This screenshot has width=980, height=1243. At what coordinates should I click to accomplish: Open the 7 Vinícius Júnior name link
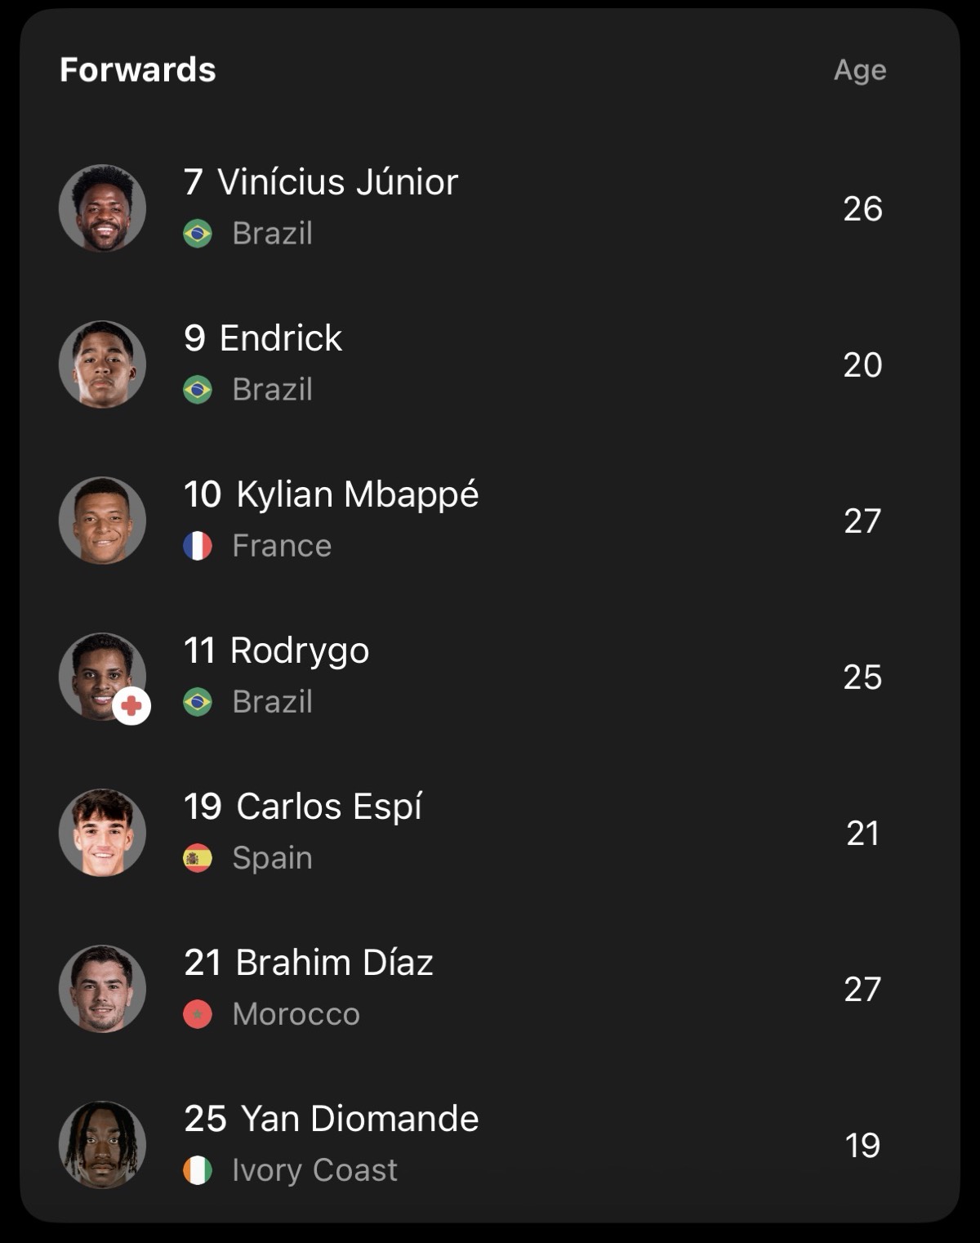click(321, 181)
